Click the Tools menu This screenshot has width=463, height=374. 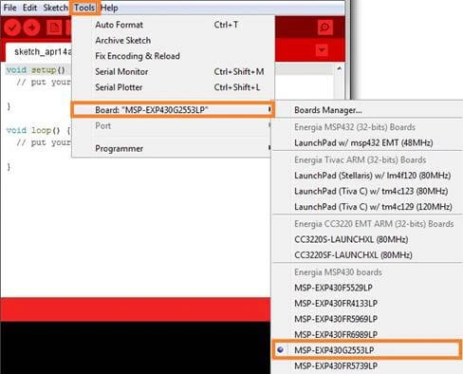point(84,8)
